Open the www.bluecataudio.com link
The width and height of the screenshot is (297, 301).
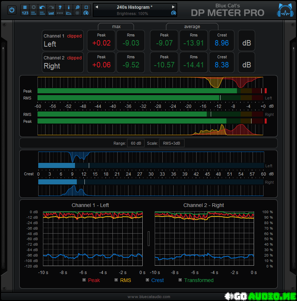[x=149, y=297]
